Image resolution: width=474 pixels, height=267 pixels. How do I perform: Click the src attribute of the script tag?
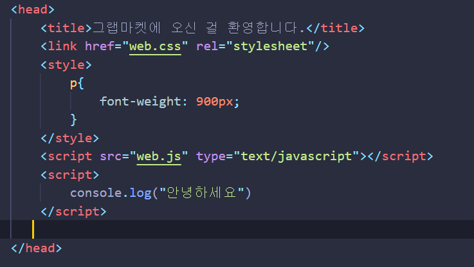coord(144,156)
